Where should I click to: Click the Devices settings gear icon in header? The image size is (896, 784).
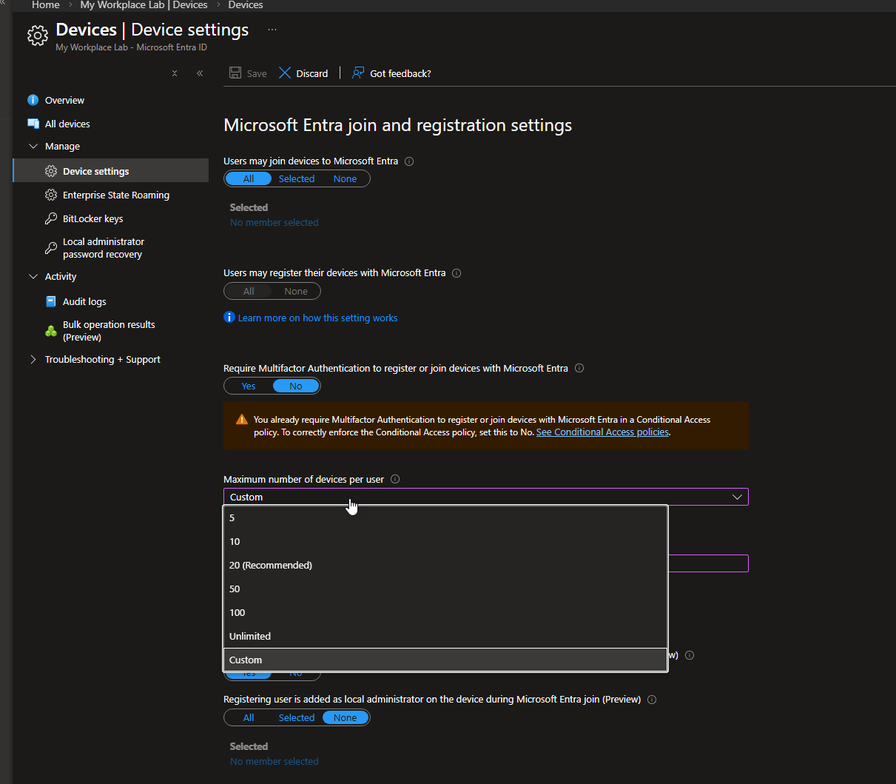(37, 36)
